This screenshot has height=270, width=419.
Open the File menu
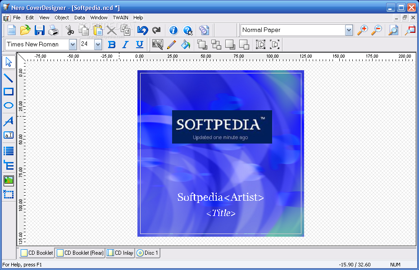coord(17,18)
